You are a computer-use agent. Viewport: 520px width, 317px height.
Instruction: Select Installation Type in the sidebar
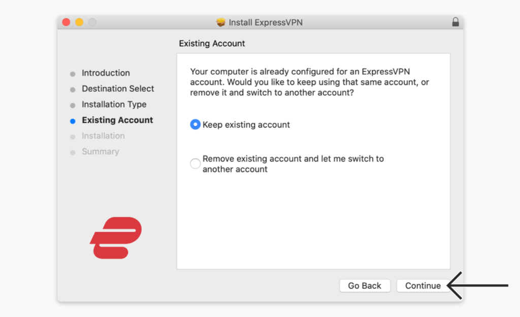[114, 104]
